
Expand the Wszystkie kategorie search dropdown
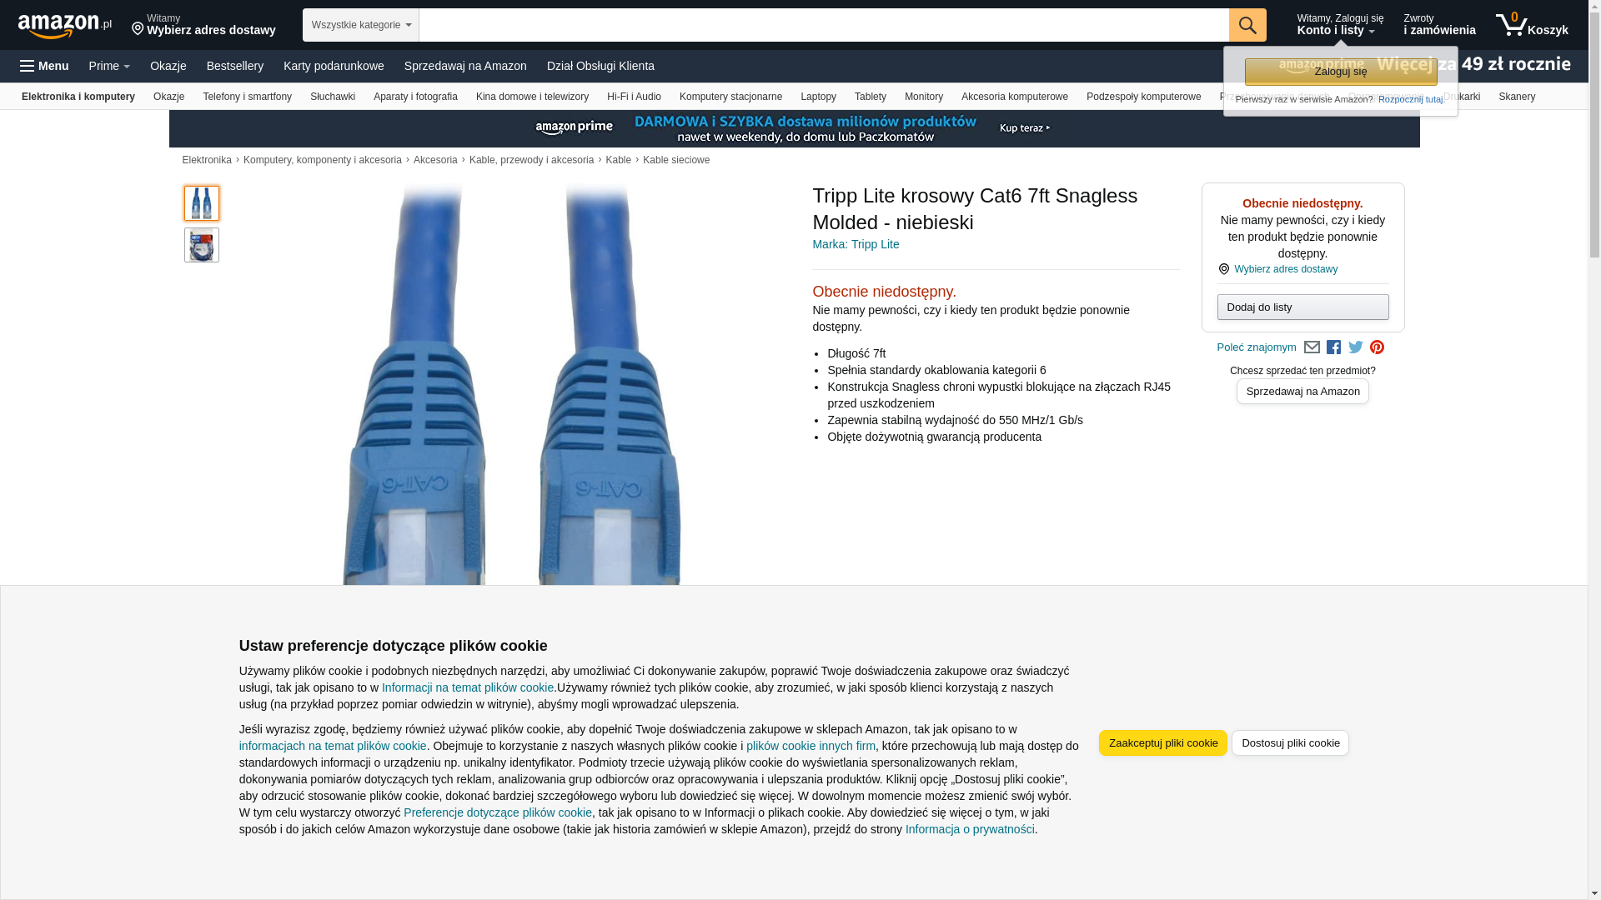[361, 25]
